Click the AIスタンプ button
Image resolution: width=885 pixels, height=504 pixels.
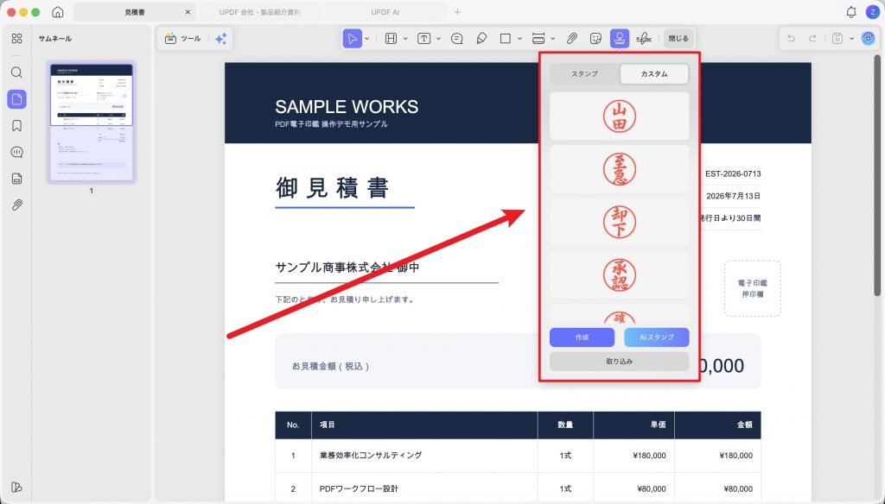(x=657, y=337)
